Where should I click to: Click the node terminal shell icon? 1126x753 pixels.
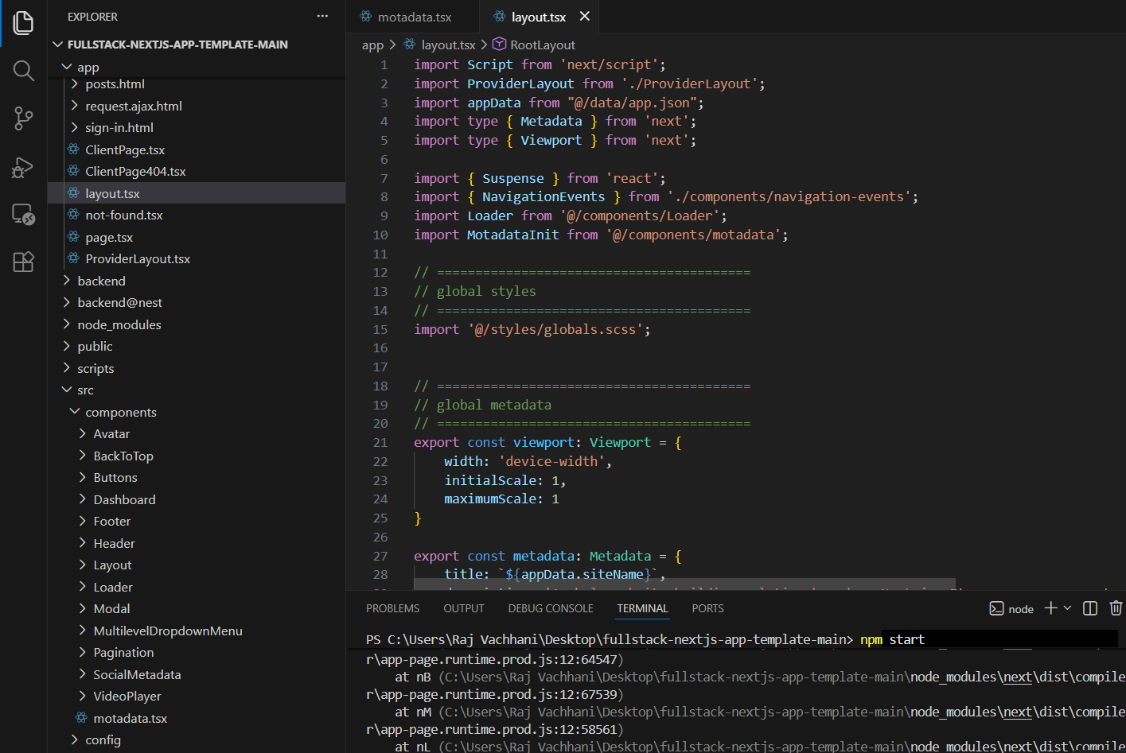tap(996, 608)
